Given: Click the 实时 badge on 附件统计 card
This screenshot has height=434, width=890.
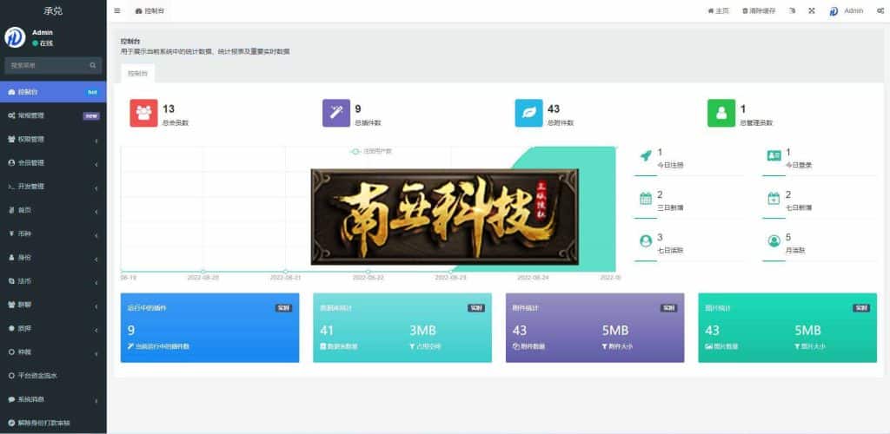Looking at the screenshot, I should point(668,308).
